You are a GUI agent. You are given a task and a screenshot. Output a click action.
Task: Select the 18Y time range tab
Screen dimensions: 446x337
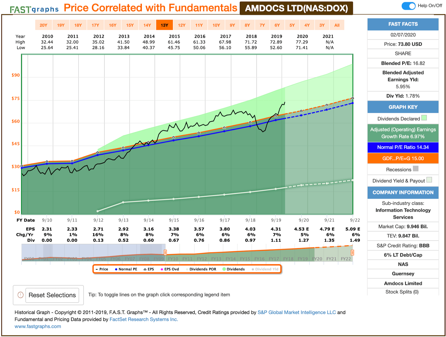click(x=78, y=25)
